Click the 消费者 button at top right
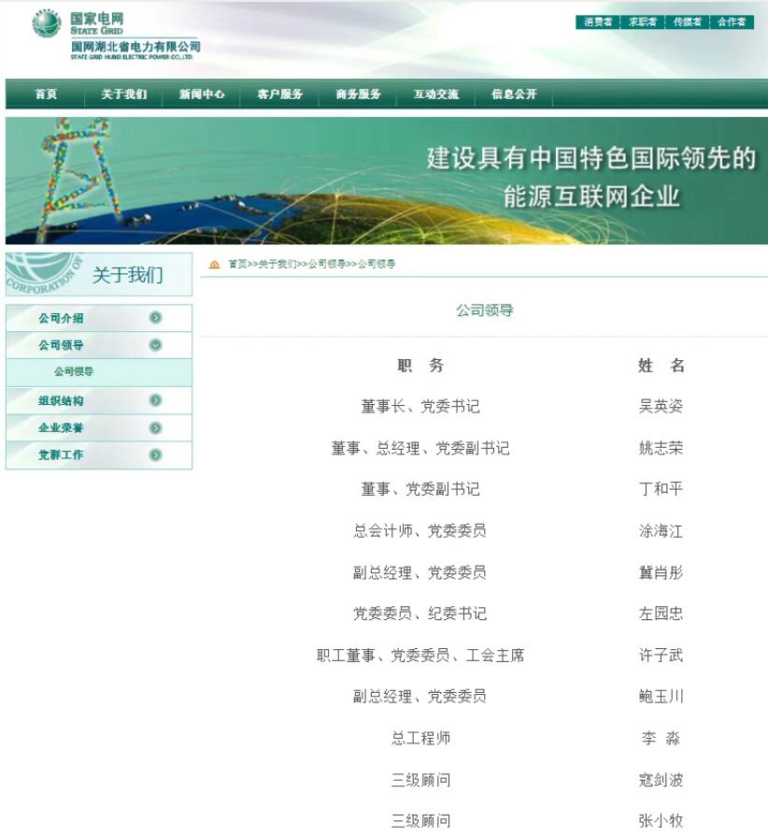The width and height of the screenshot is (768, 837). [x=597, y=22]
